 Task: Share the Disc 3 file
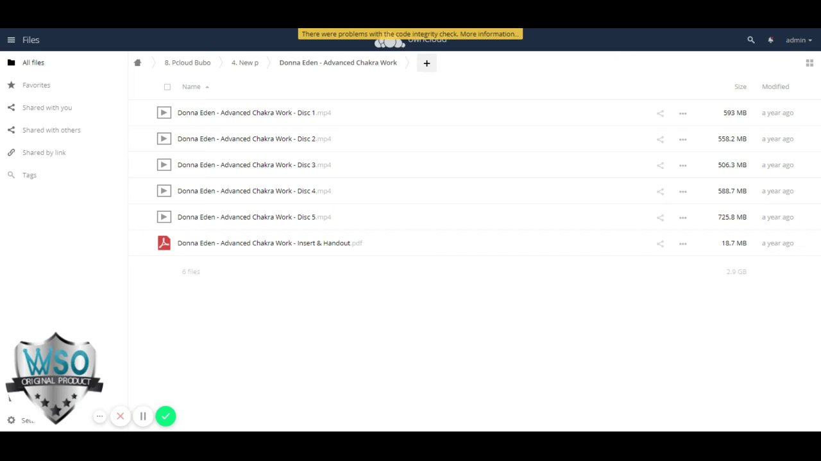[660, 165]
